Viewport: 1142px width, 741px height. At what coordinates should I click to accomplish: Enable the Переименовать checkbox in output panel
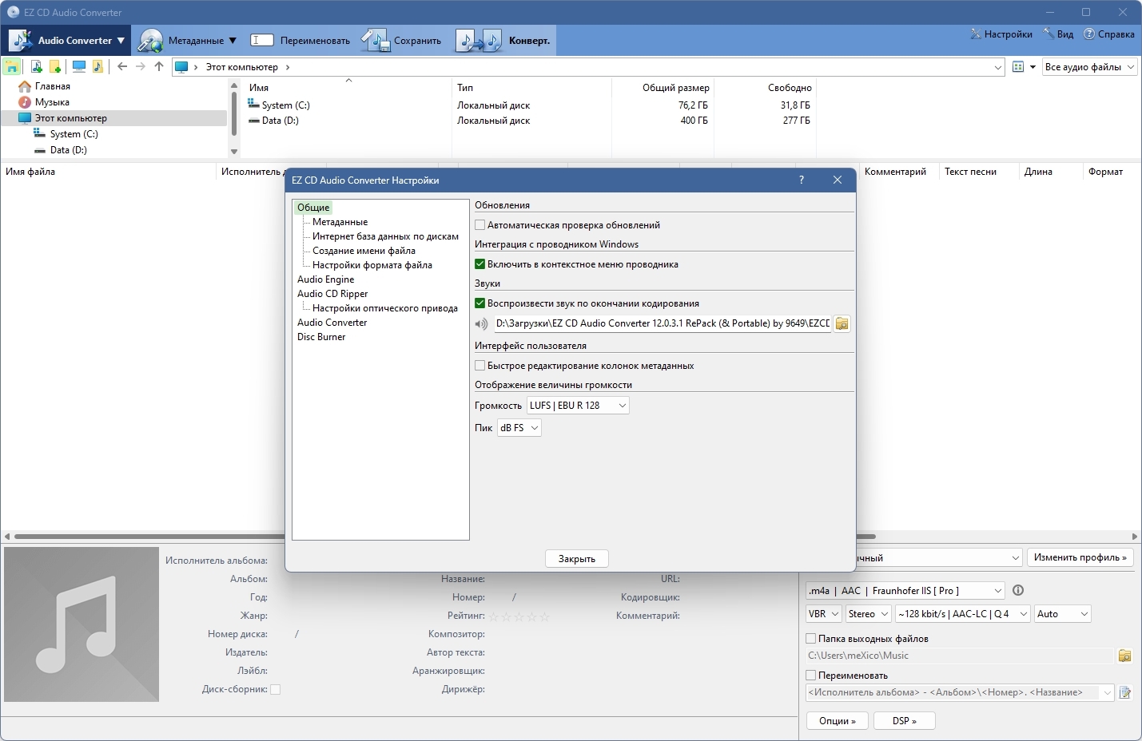tap(811, 676)
